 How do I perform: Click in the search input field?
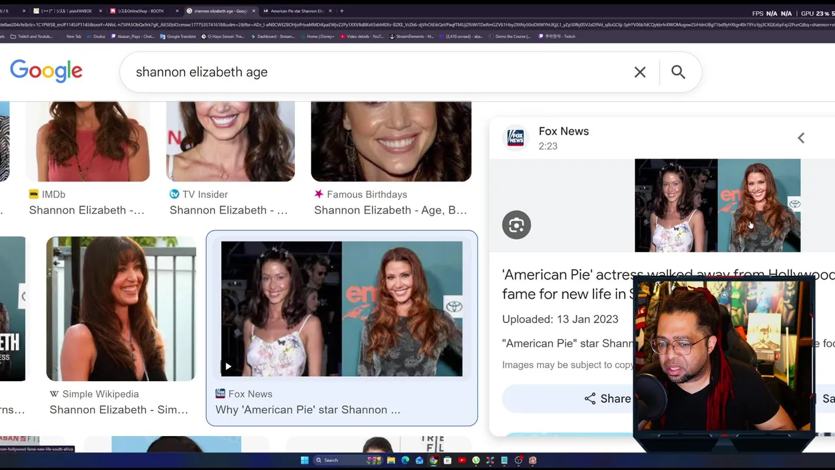click(x=378, y=72)
